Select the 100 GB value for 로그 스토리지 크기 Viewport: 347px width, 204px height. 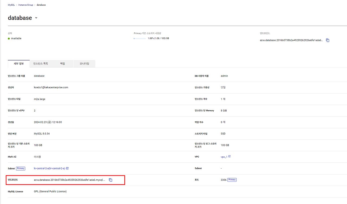(x=225, y=145)
